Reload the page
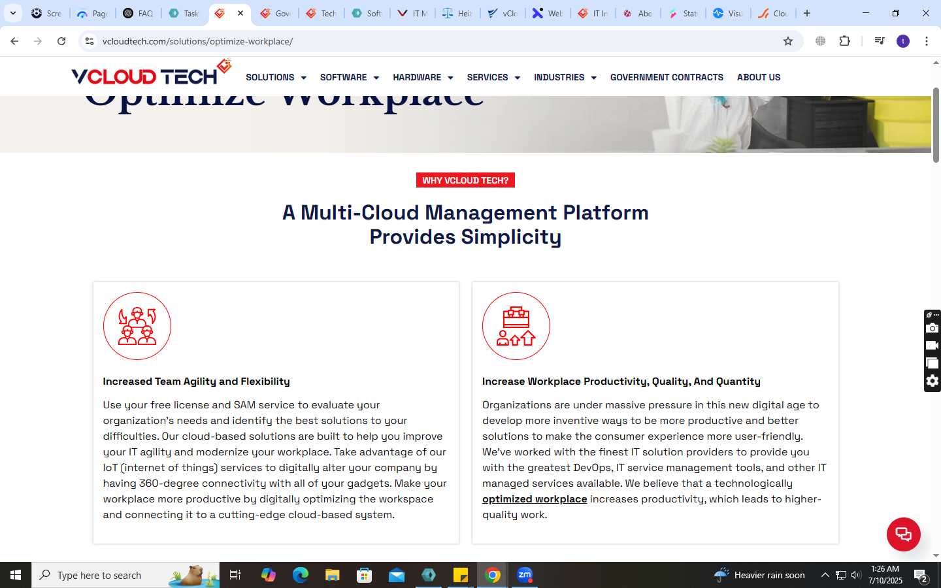Viewport: 941px width, 588px height. click(61, 41)
